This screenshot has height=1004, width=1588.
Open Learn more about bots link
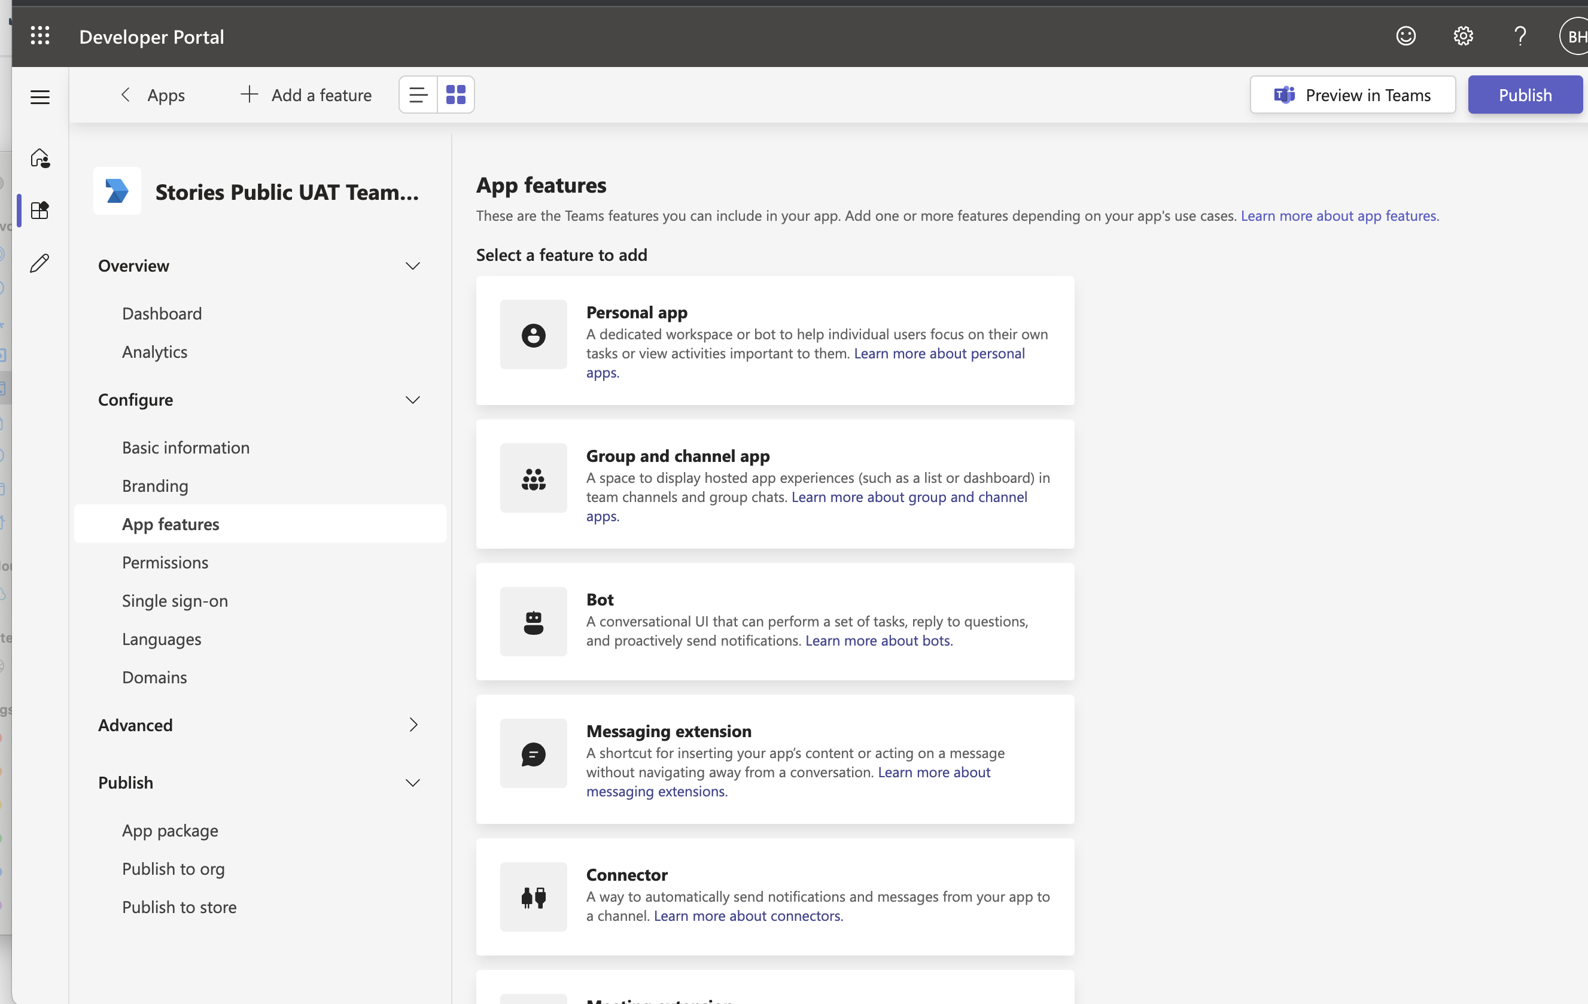point(879,641)
